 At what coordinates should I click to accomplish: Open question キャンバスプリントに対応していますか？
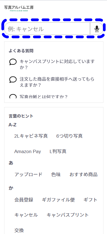[57, 64]
